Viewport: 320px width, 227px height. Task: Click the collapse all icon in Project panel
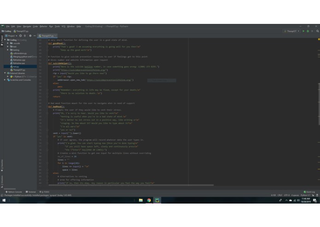point(25,36)
